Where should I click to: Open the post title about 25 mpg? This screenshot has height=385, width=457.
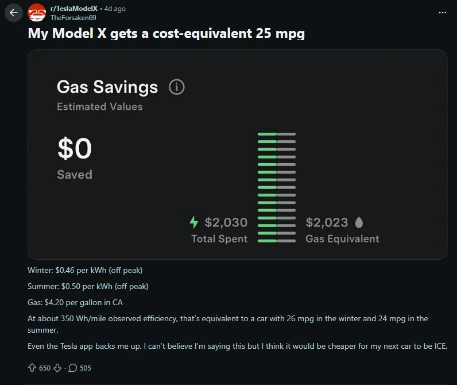tap(166, 33)
